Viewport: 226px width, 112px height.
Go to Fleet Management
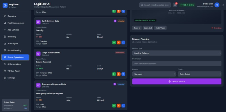point(15,23)
